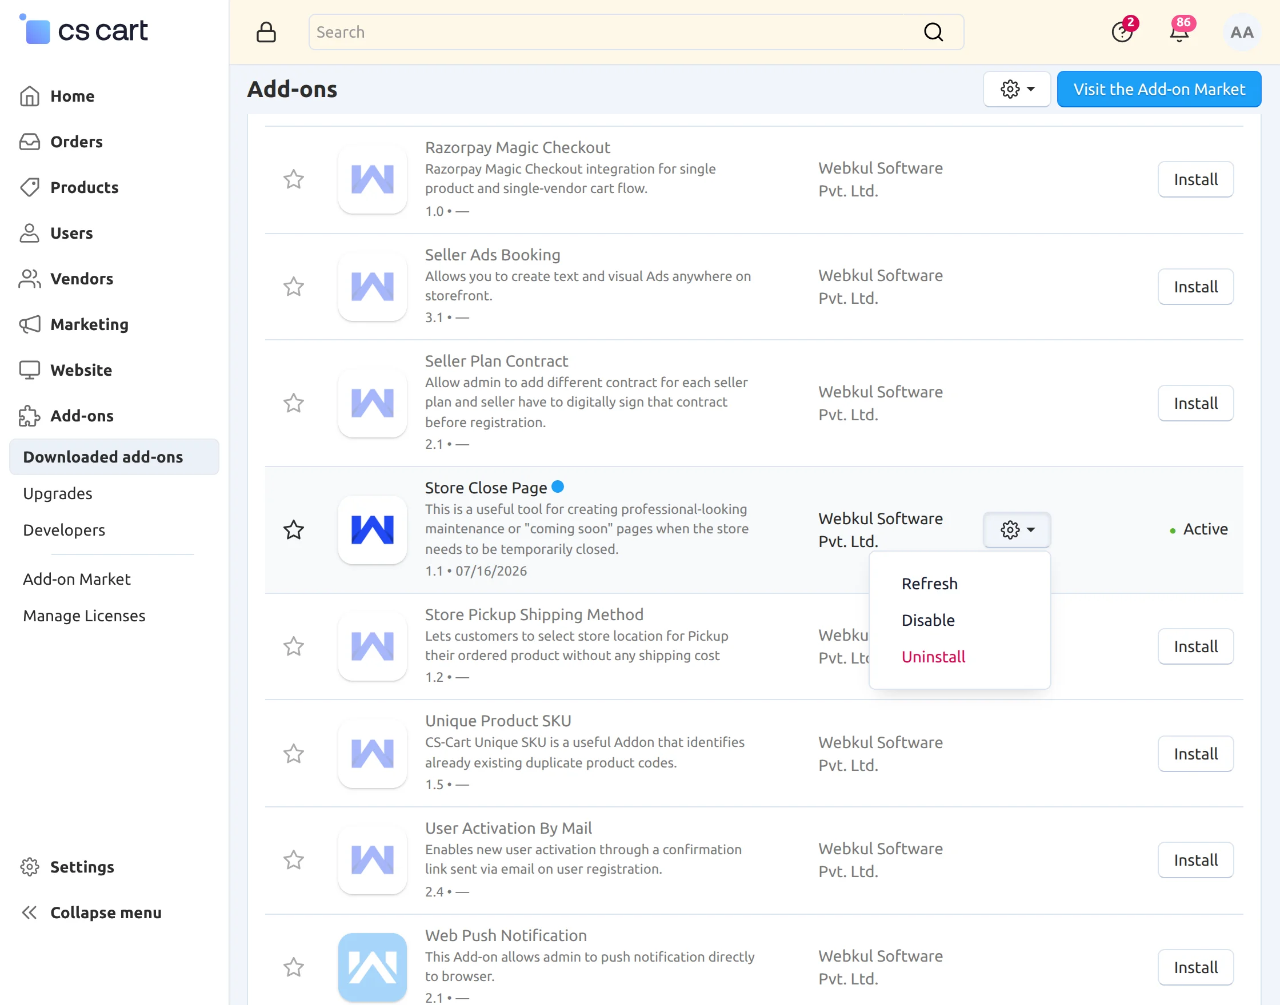Open the help icon with badge 2

[x=1123, y=31]
